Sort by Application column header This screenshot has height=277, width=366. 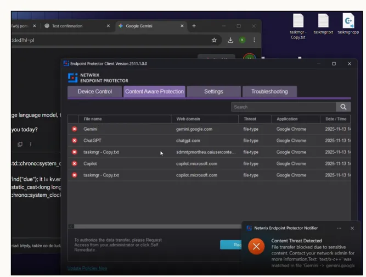click(296, 119)
